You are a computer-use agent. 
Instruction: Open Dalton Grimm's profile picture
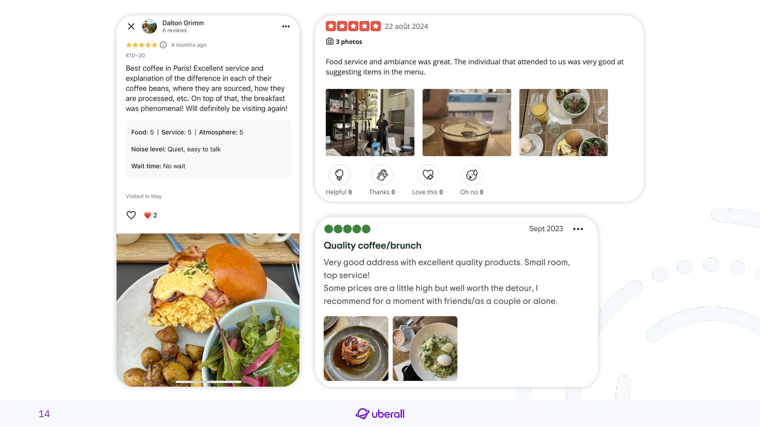(x=150, y=26)
